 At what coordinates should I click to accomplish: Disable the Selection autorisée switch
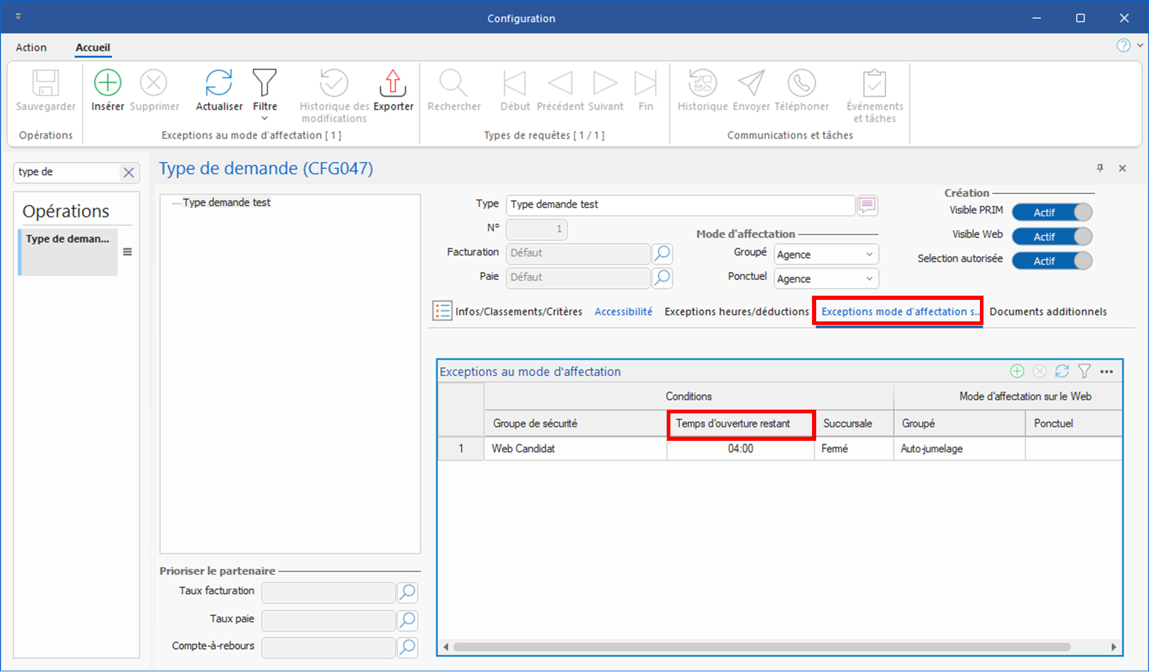pyautogui.click(x=1052, y=261)
